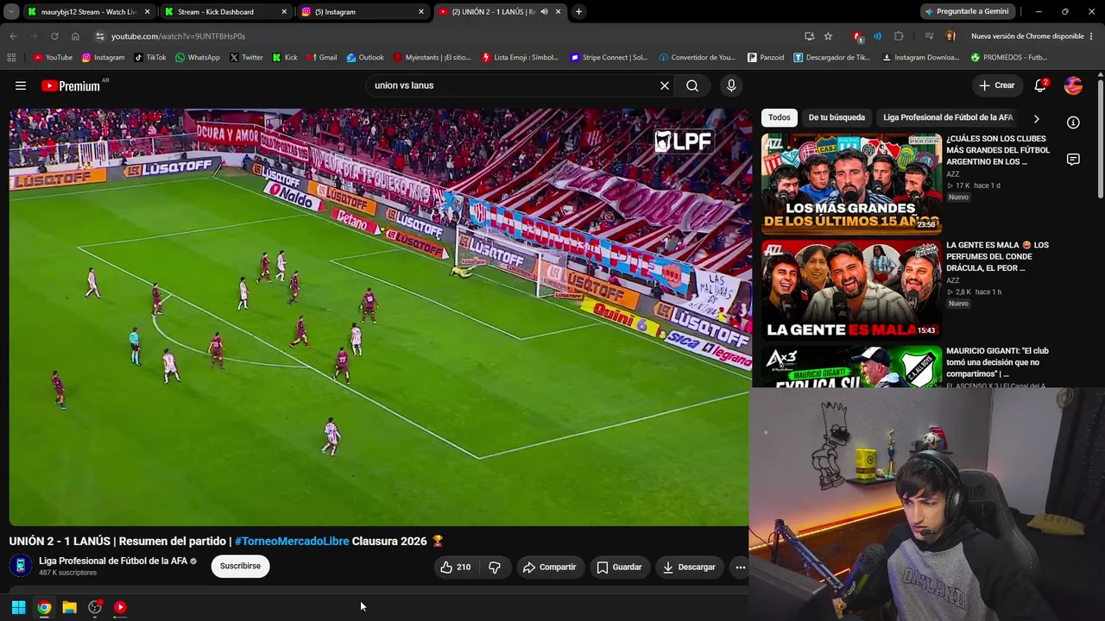
Task: Open Chrome tab search dropdown arrow
Action: (11, 12)
